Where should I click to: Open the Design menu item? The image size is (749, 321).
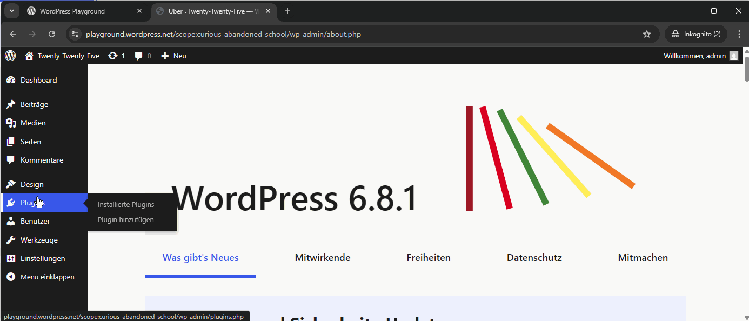coord(44,184)
